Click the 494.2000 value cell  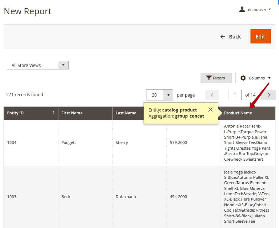click(x=178, y=197)
